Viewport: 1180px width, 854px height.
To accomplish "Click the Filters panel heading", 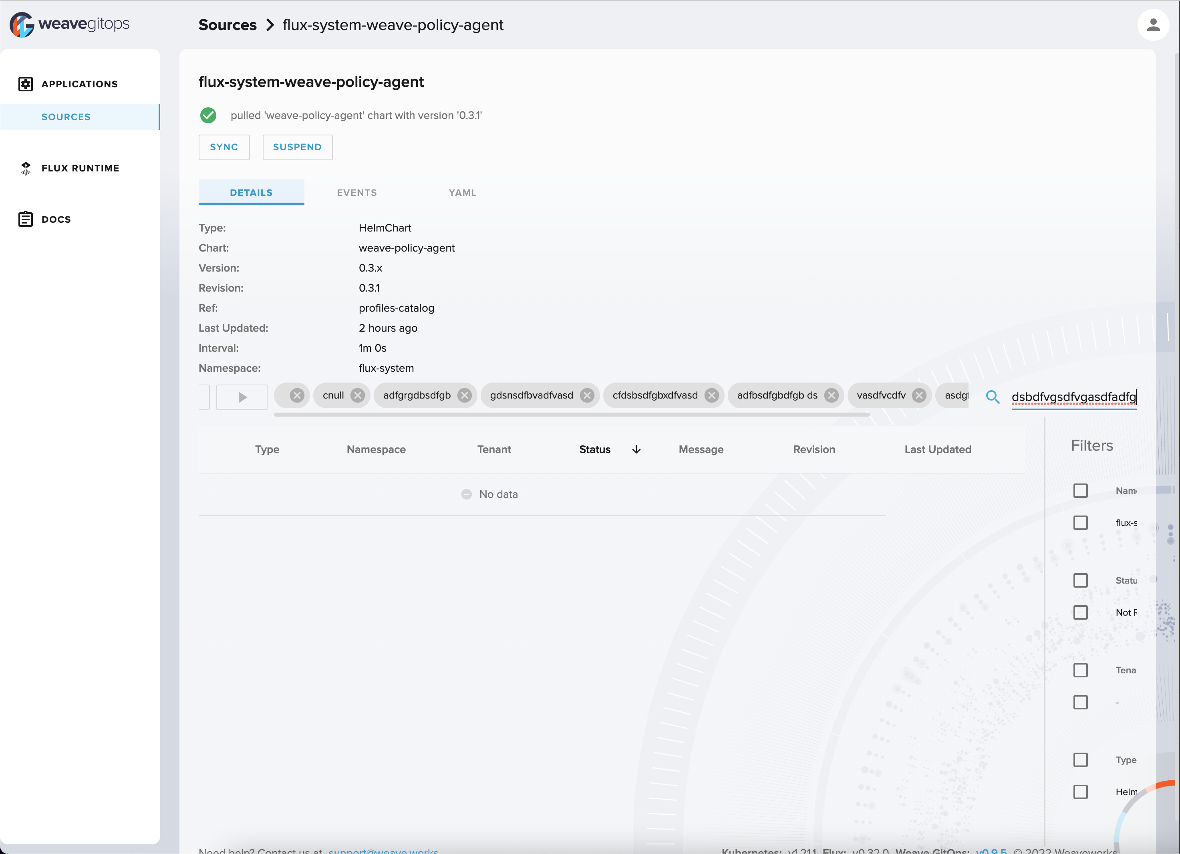I will (1092, 445).
